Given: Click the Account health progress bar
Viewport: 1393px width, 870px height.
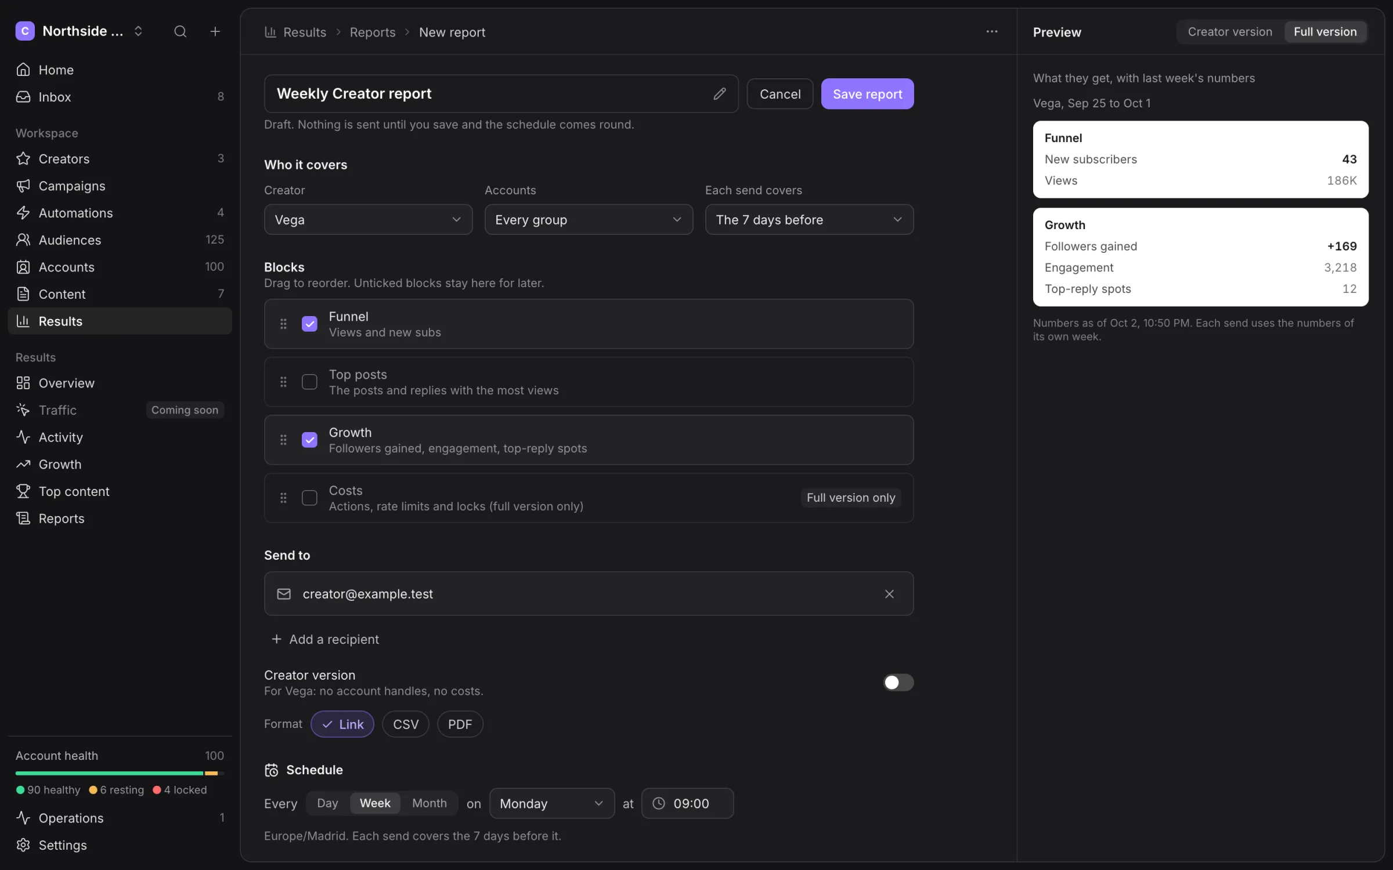Looking at the screenshot, I should point(120,773).
